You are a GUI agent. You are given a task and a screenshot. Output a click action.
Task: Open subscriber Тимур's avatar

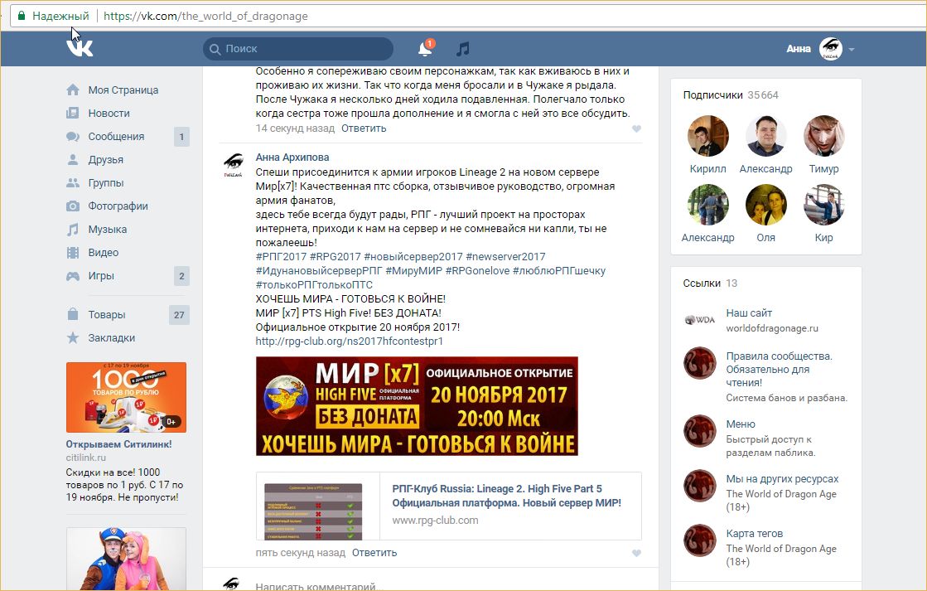click(823, 136)
